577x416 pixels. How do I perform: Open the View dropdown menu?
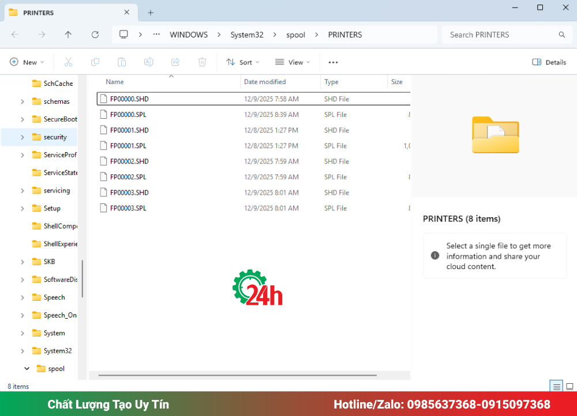(x=293, y=62)
